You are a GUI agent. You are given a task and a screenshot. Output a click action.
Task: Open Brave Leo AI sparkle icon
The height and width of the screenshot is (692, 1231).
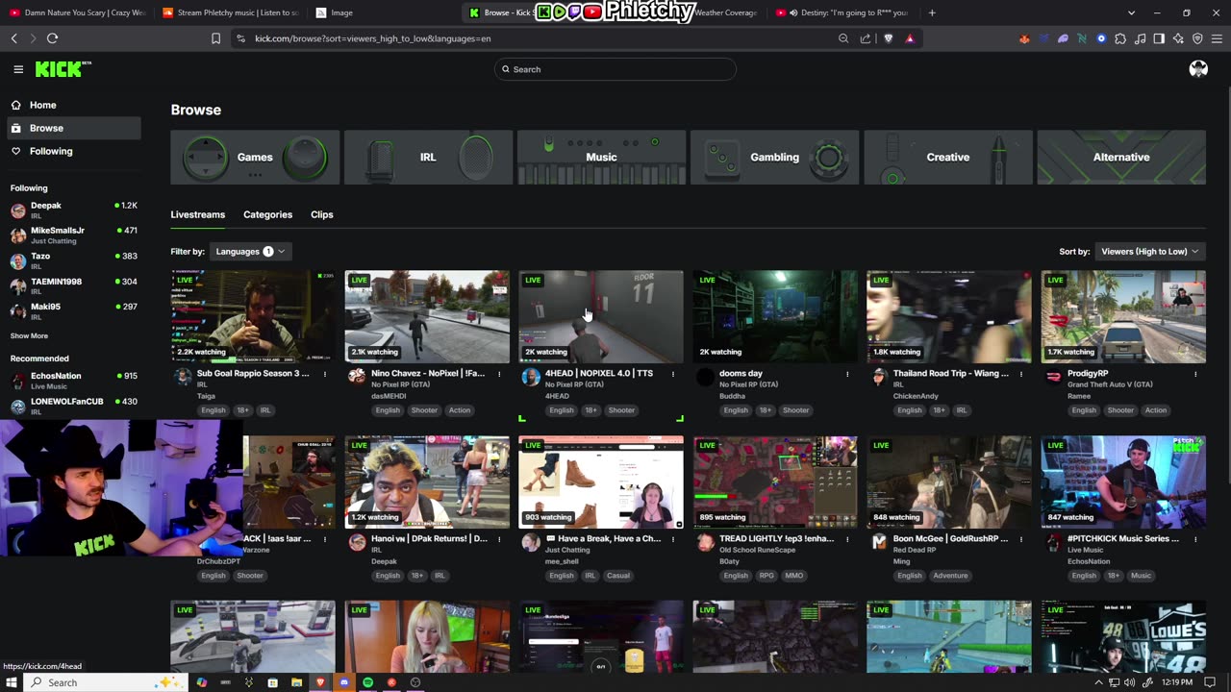click(x=1178, y=38)
